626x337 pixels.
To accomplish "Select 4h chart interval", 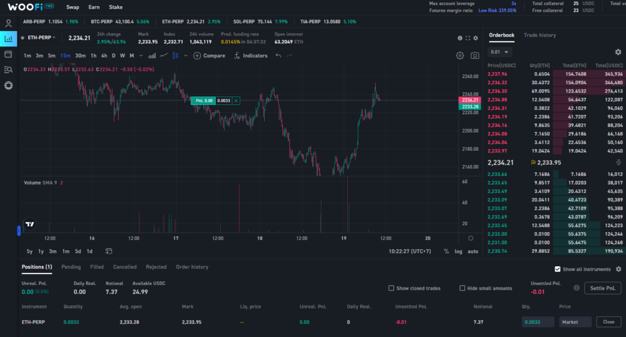I will pyautogui.click(x=104, y=56).
